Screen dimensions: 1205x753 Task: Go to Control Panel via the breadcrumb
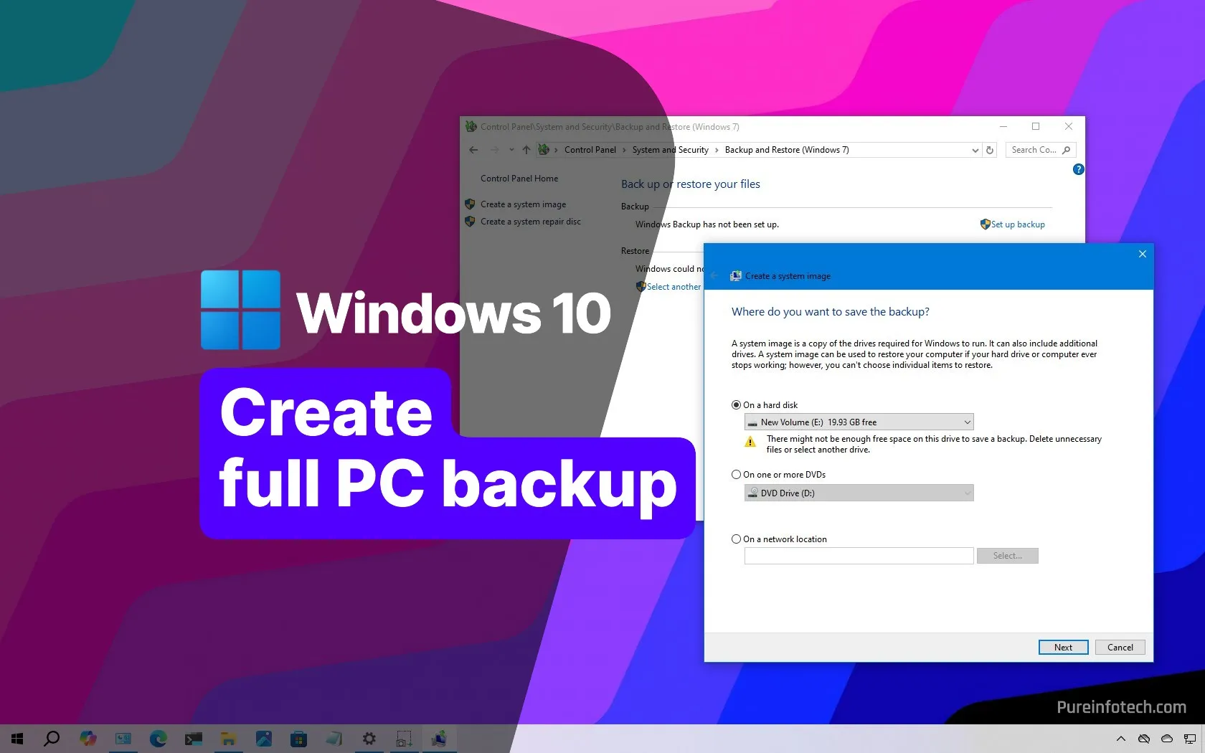point(590,150)
